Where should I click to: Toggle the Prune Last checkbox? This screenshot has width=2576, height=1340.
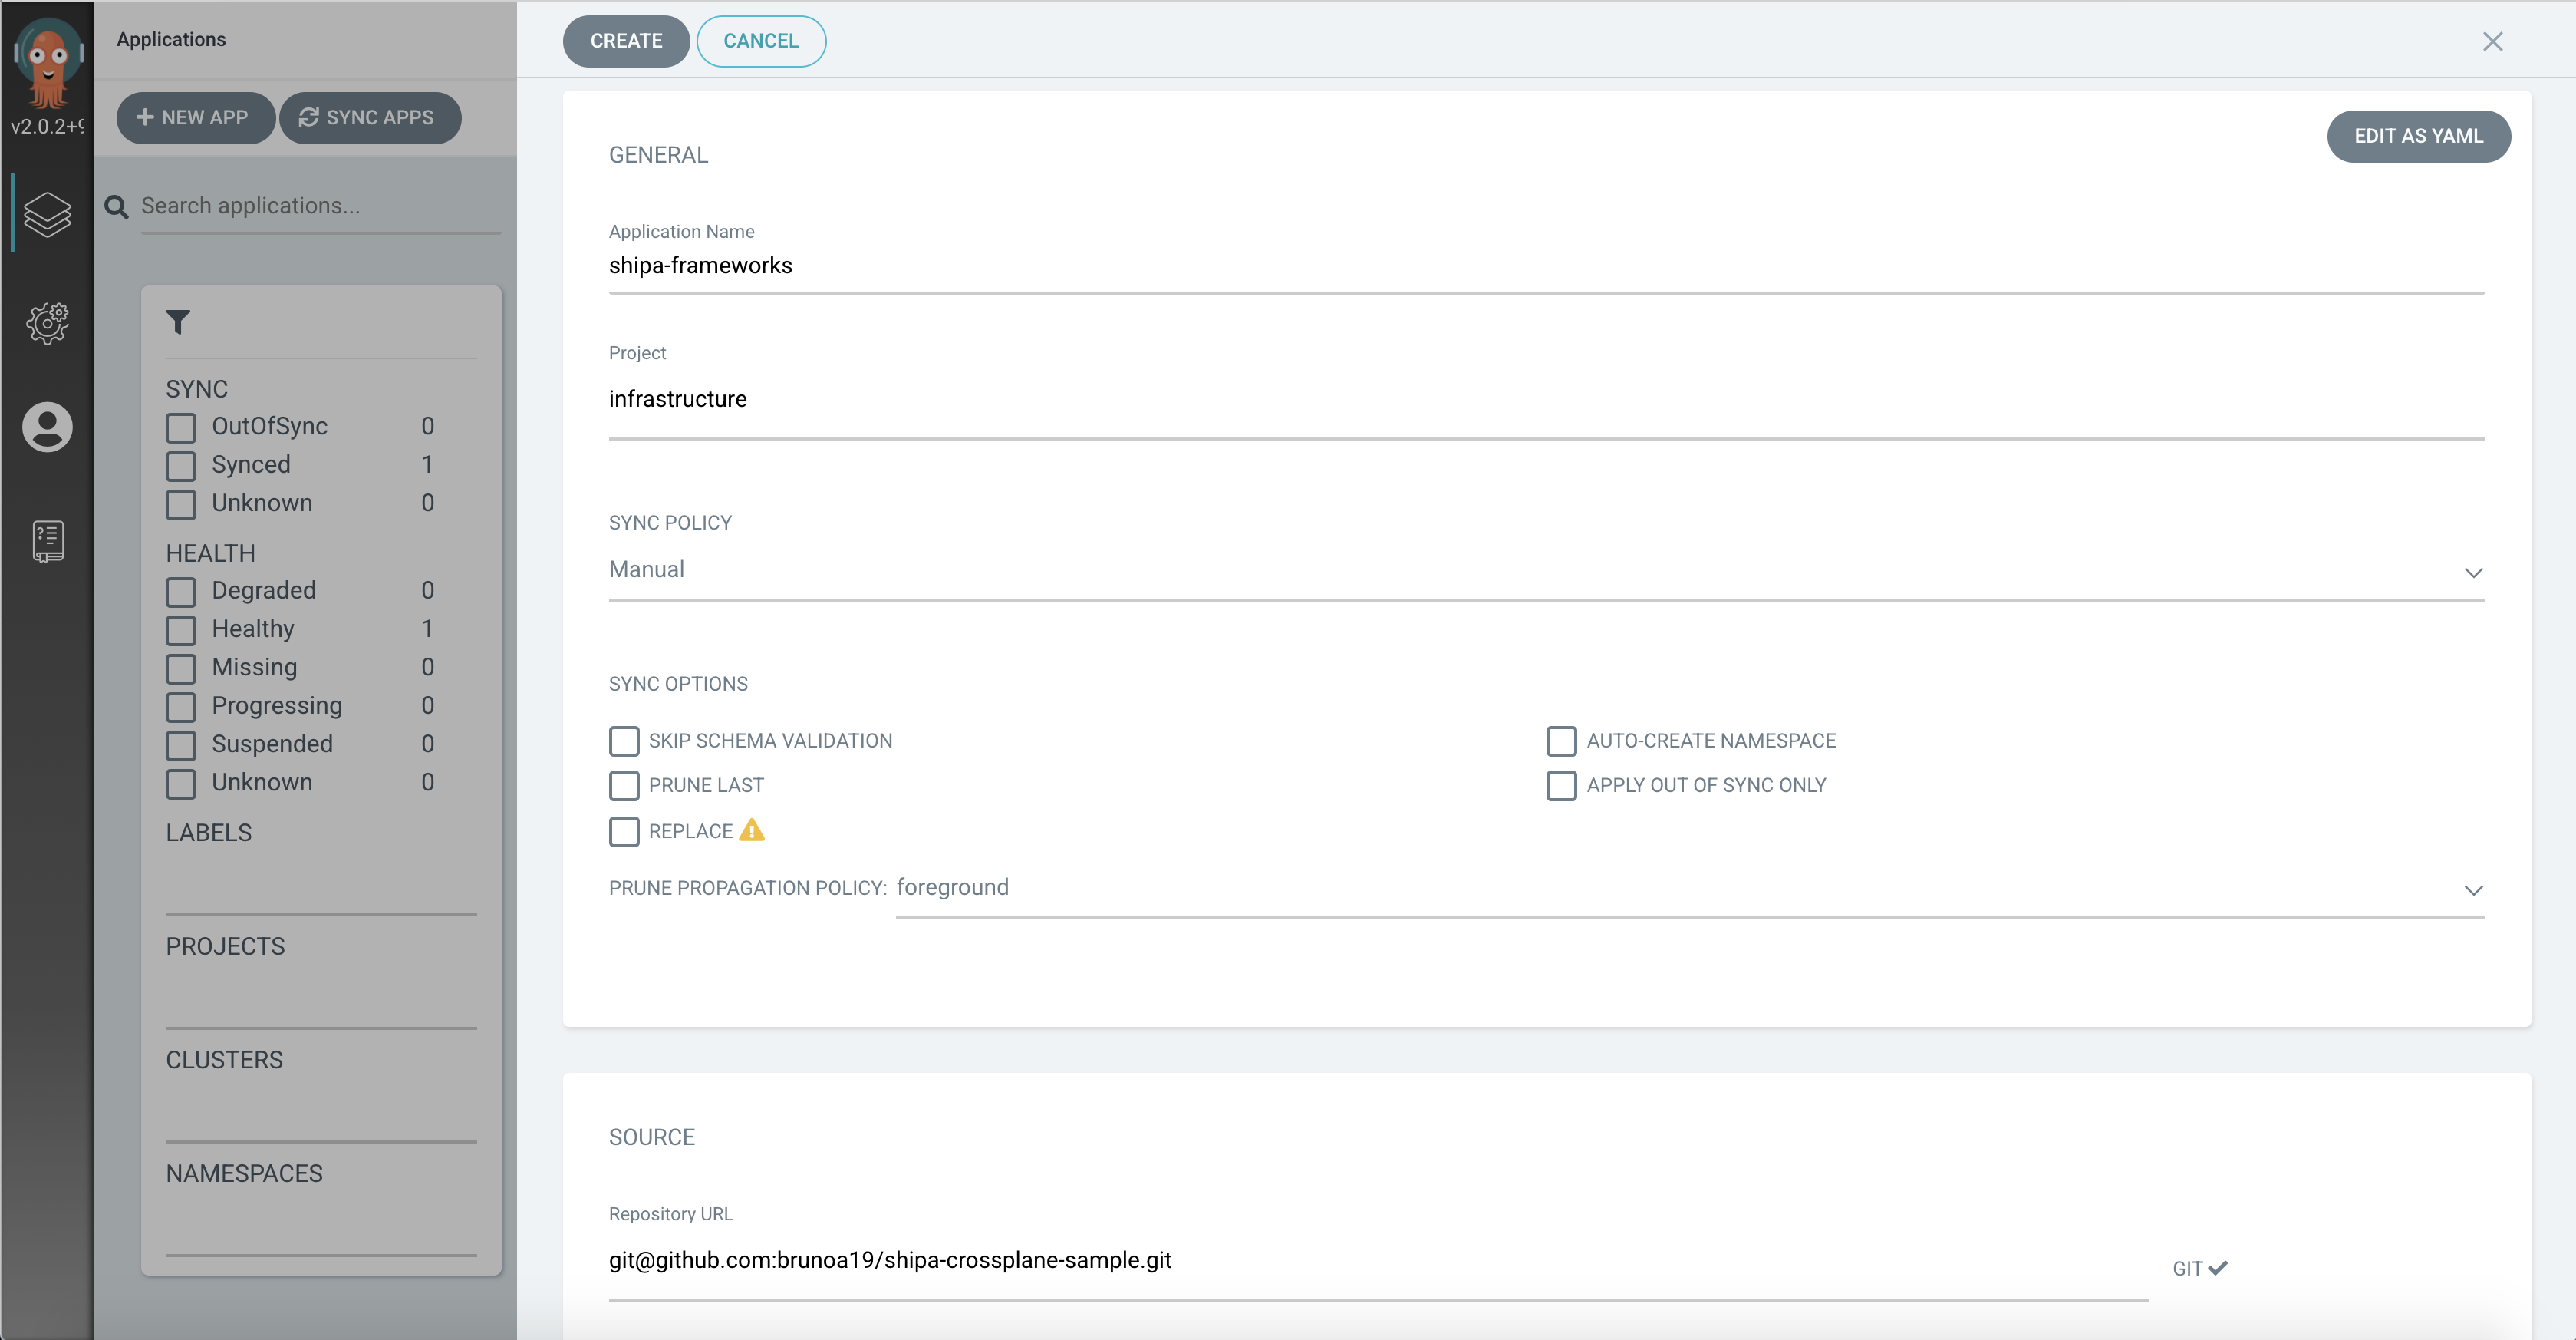(624, 786)
